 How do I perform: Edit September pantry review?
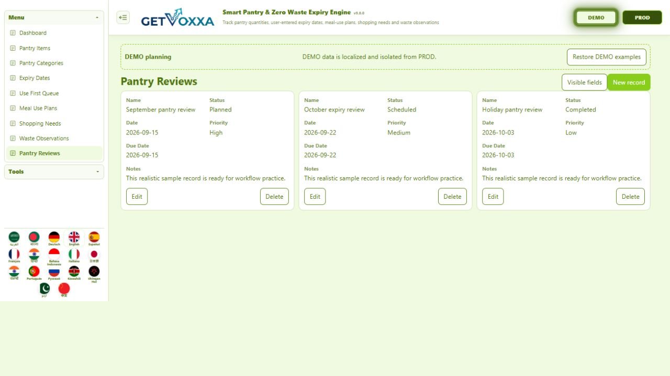[x=137, y=197]
